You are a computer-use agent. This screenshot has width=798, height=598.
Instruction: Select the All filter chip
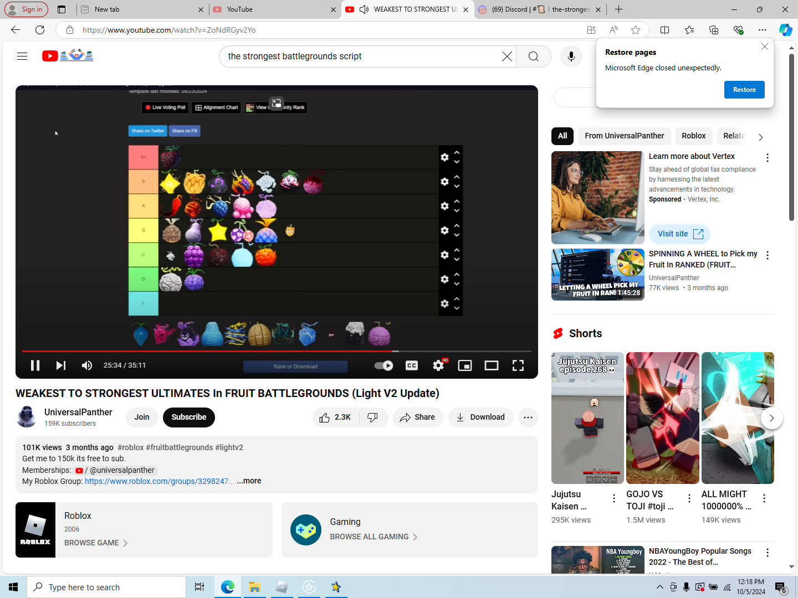562,136
